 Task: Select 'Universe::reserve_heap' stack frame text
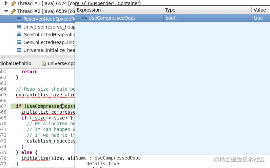pos(49,27)
